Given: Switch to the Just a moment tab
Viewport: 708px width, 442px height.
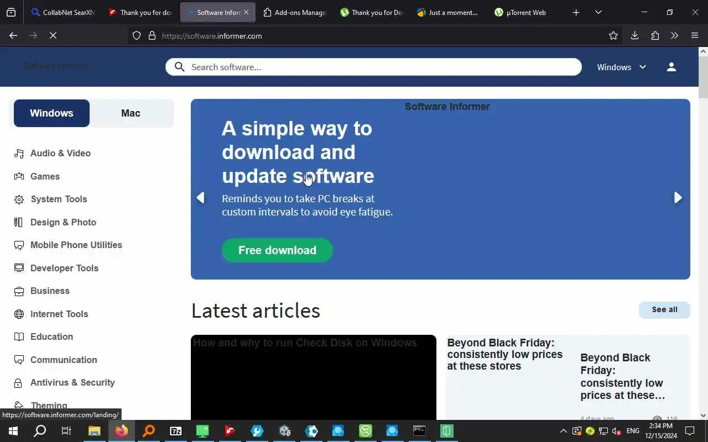Looking at the screenshot, I should click(x=449, y=12).
